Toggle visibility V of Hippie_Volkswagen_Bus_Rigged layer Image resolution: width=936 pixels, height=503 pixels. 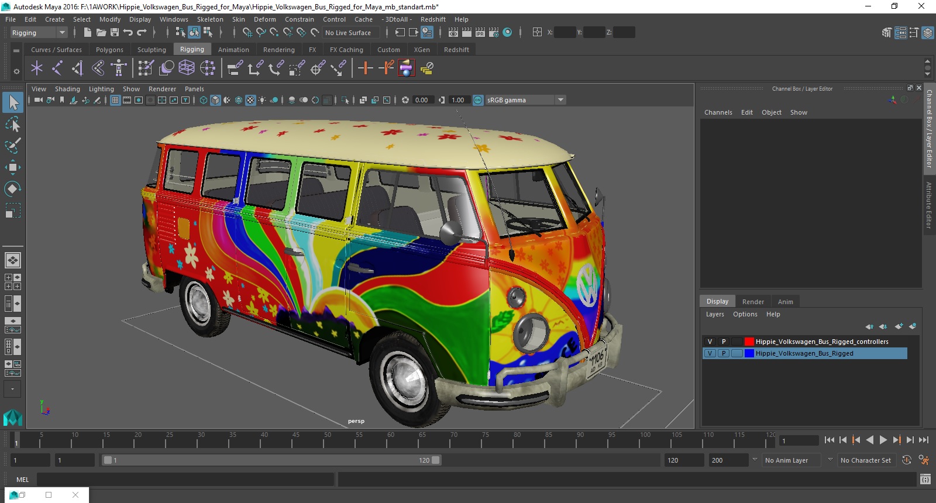pos(710,353)
